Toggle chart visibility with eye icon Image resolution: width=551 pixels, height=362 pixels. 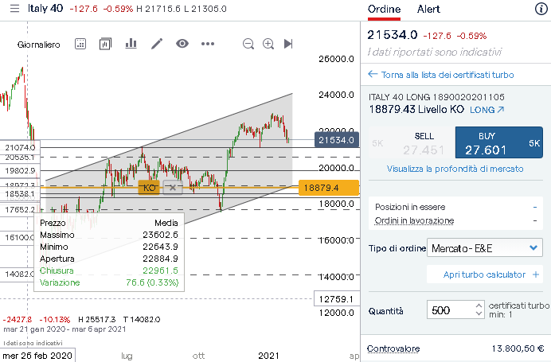click(x=182, y=44)
